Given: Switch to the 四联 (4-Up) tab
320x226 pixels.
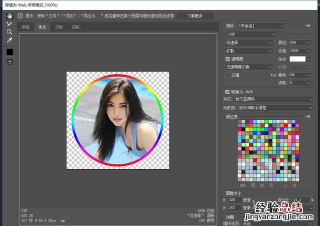Looking at the screenshot, I should click(x=75, y=27).
